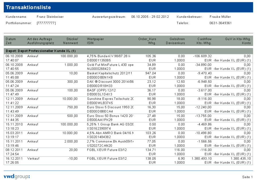Click the Verkauf entry dated 16.12.2011
This screenshot has height=180, width=258.
[34, 158]
